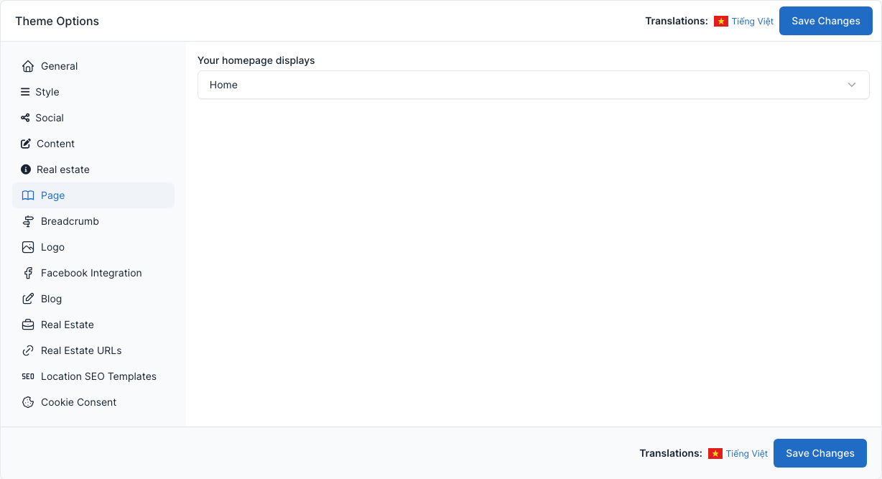Click the Blog pencil icon
The height and width of the screenshot is (479, 882).
[x=28, y=299]
